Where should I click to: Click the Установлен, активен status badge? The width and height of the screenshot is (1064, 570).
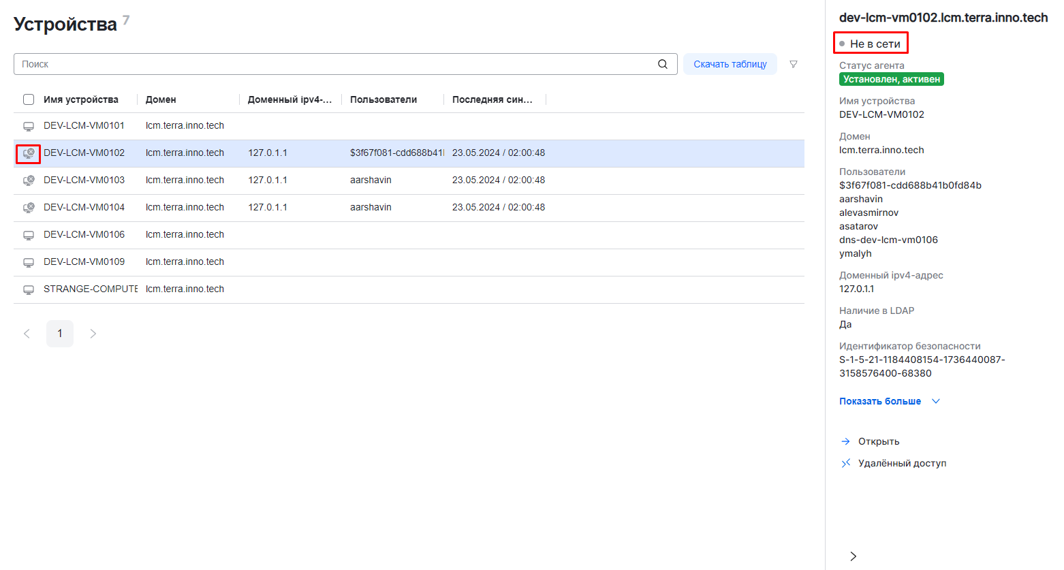[891, 79]
